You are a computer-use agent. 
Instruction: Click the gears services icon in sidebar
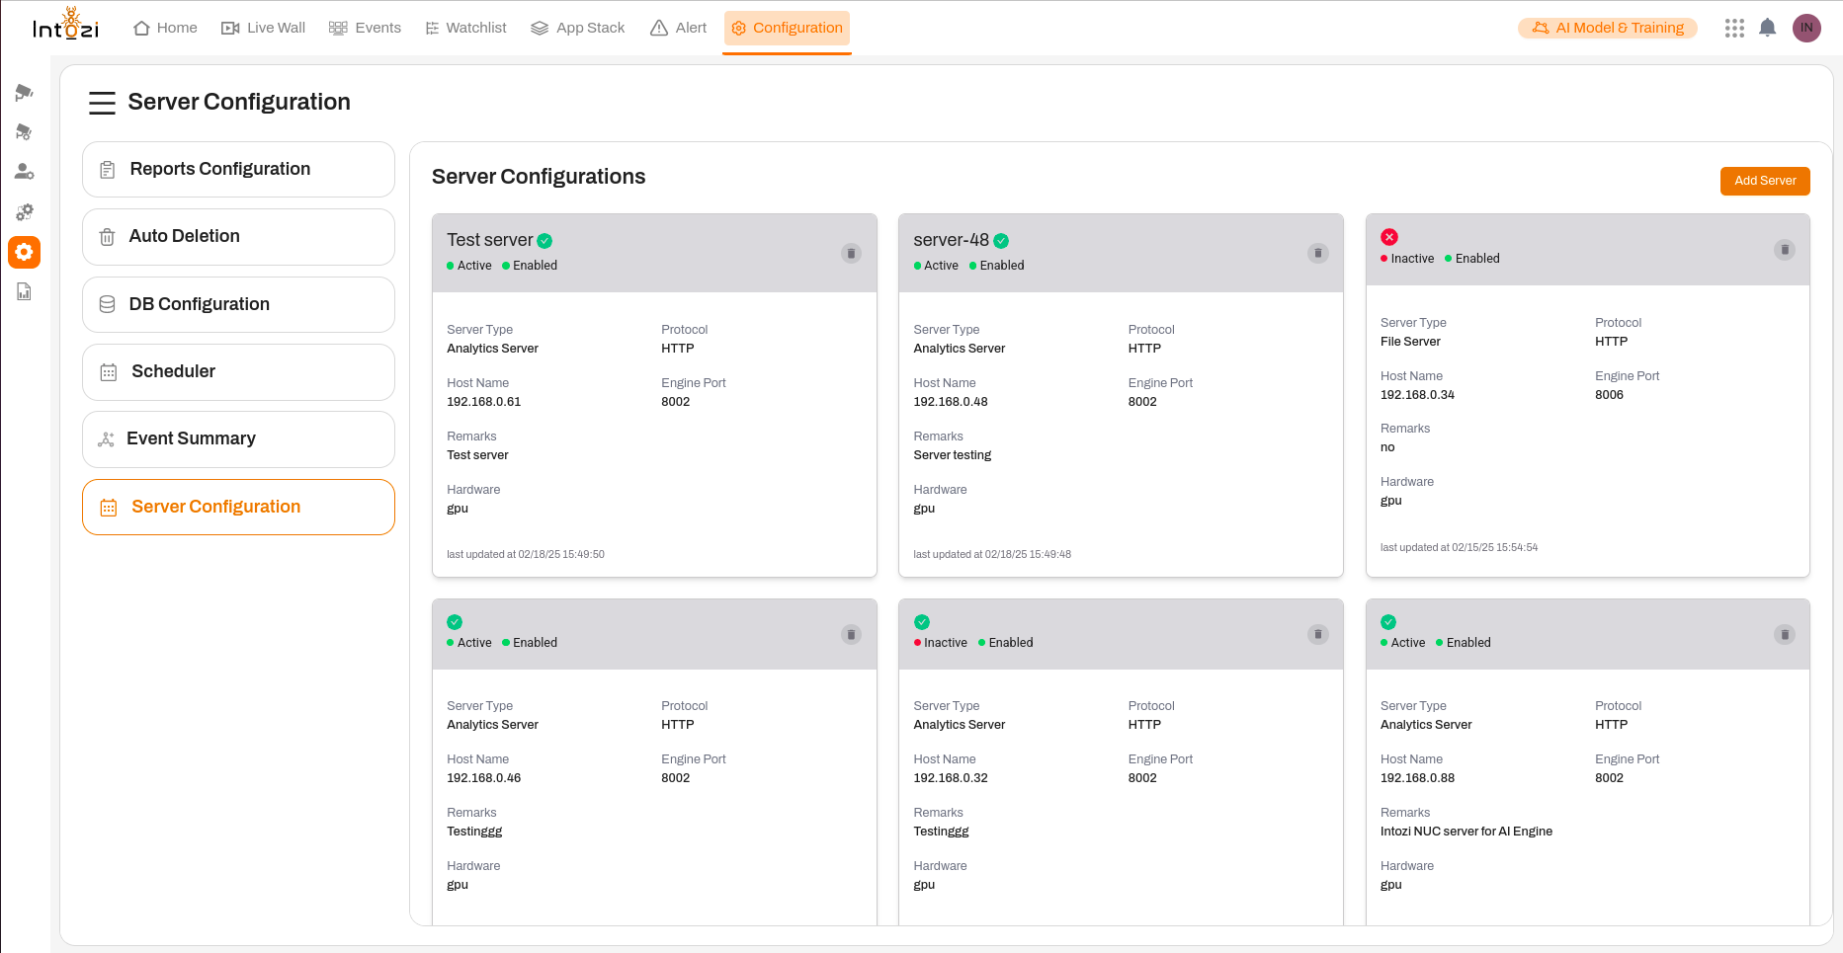[x=24, y=211]
